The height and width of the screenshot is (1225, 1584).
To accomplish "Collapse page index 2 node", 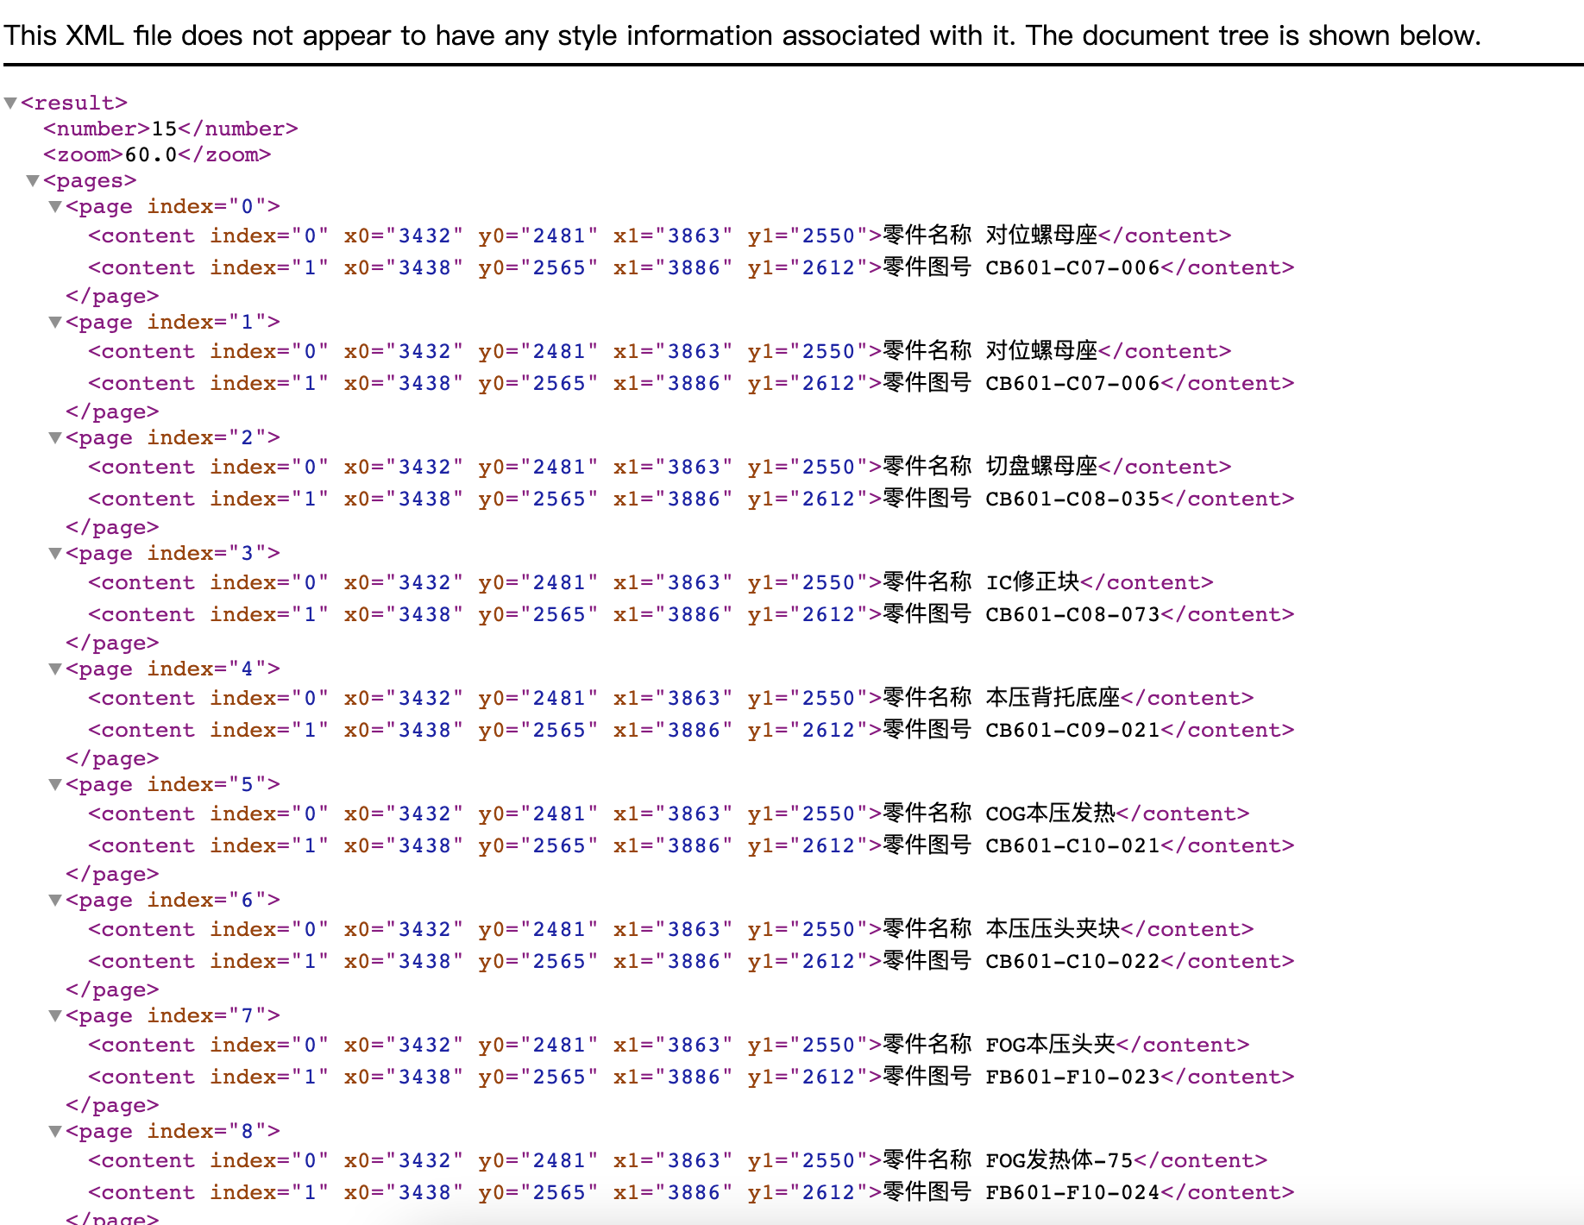I will pos(55,438).
